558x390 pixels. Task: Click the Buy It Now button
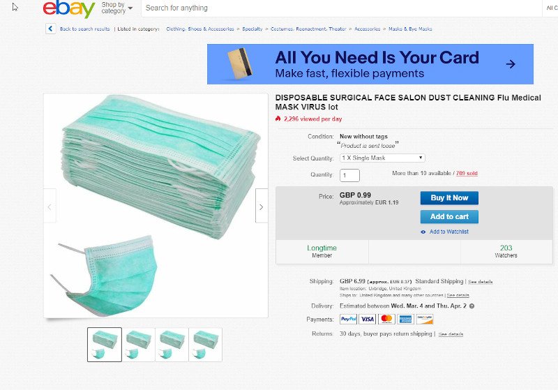click(449, 198)
